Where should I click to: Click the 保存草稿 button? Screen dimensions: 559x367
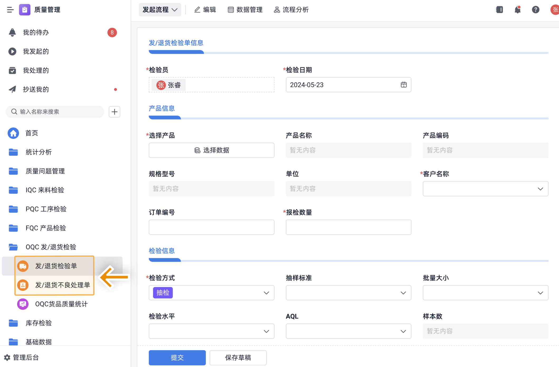pyautogui.click(x=238, y=358)
